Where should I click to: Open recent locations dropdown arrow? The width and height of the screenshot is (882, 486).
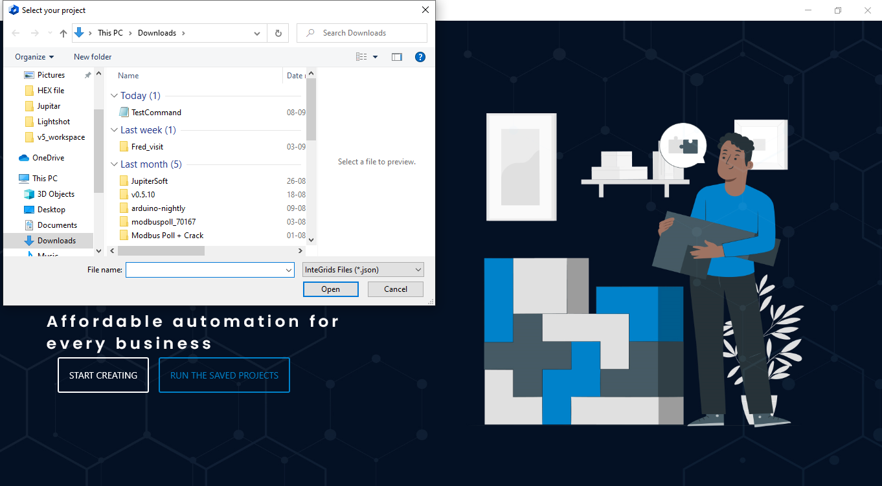(x=49, y=33)
